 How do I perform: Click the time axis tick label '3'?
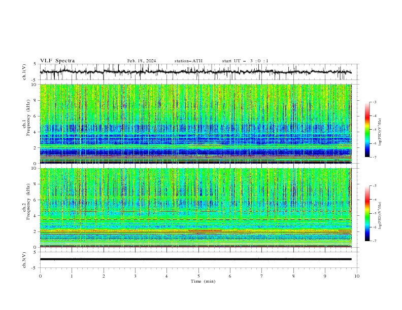[135, 276]
